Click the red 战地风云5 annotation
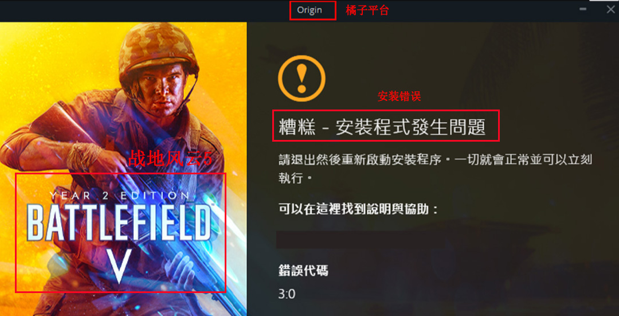 click(x=170, y=159)
